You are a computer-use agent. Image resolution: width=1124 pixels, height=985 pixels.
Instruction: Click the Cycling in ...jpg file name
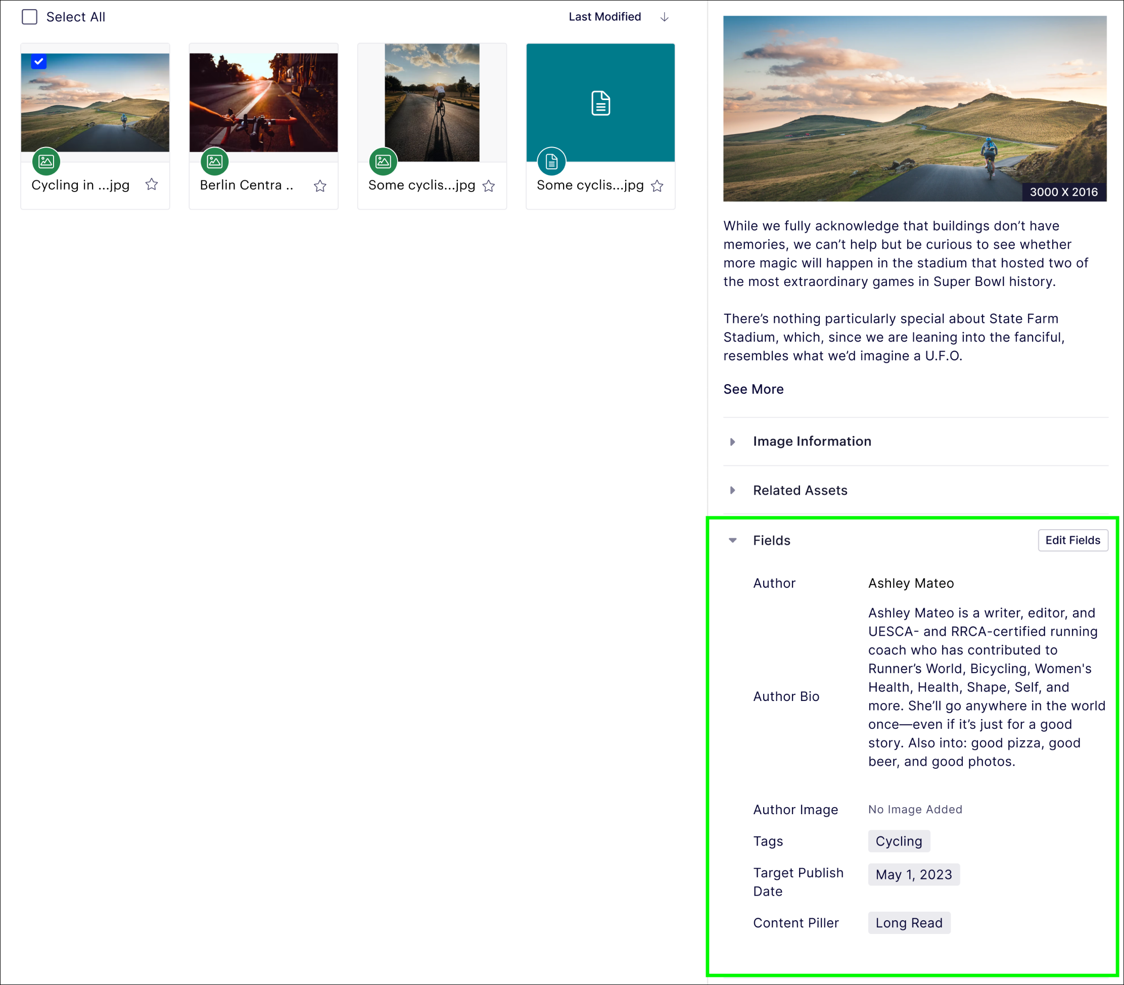click(80, 184)
